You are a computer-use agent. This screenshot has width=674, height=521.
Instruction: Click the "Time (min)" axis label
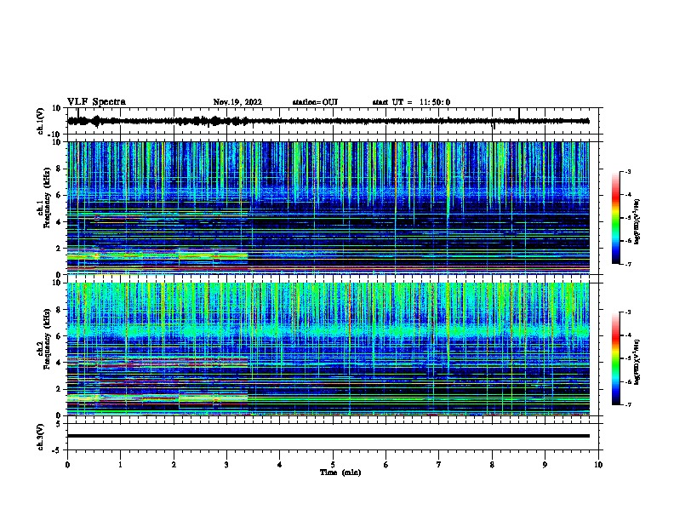[x=340, y=472]
